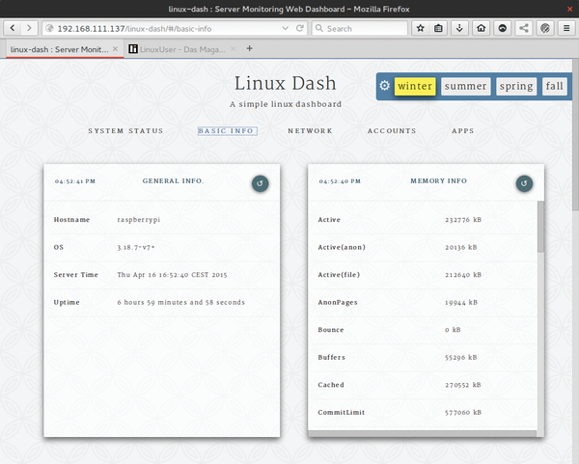Viewport: 579px width, 464px height.
Task: Click the CommitLimit value 577060 kB
Action: point(463,412)
